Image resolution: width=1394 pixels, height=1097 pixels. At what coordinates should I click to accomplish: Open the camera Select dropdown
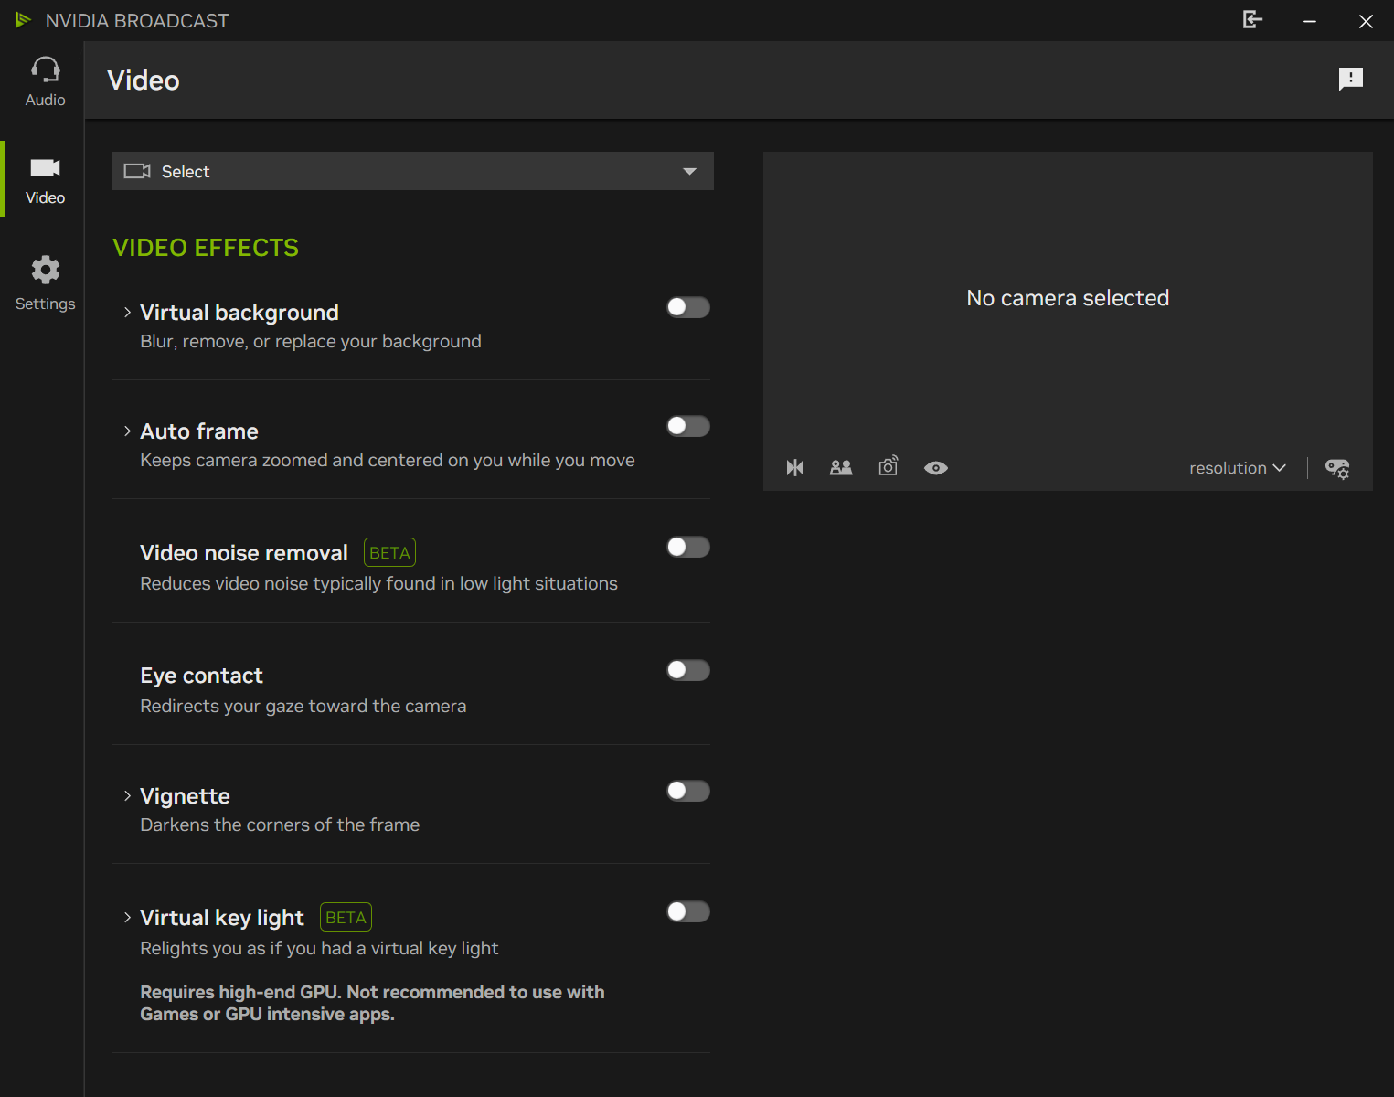pos(412,171)
